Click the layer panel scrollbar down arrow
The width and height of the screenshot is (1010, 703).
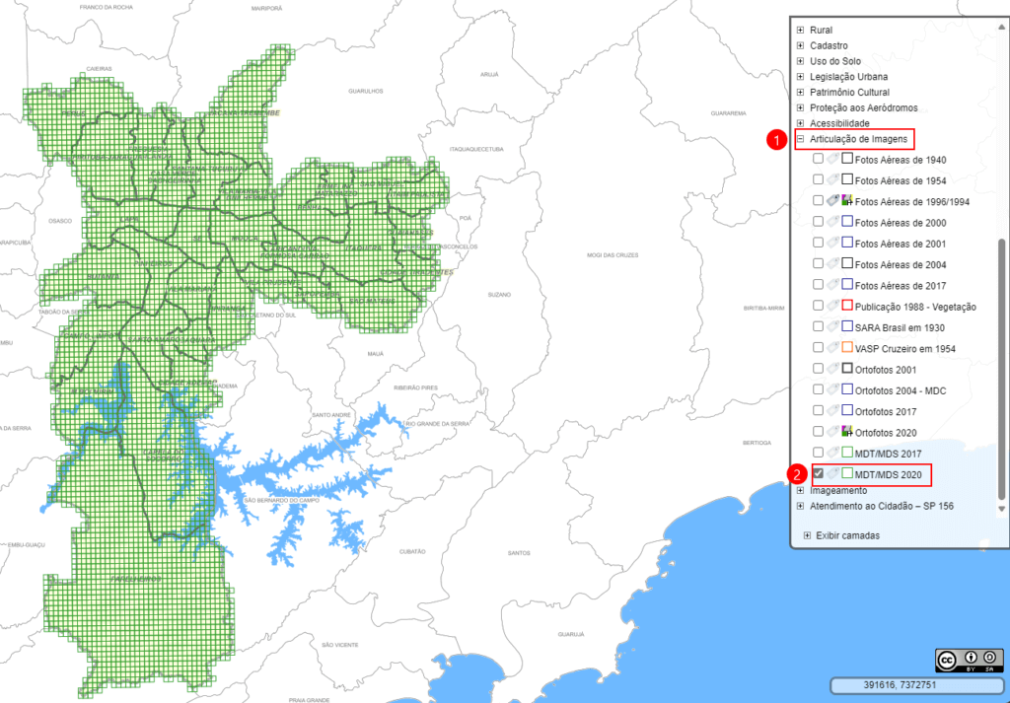(x=1002, y=507)
